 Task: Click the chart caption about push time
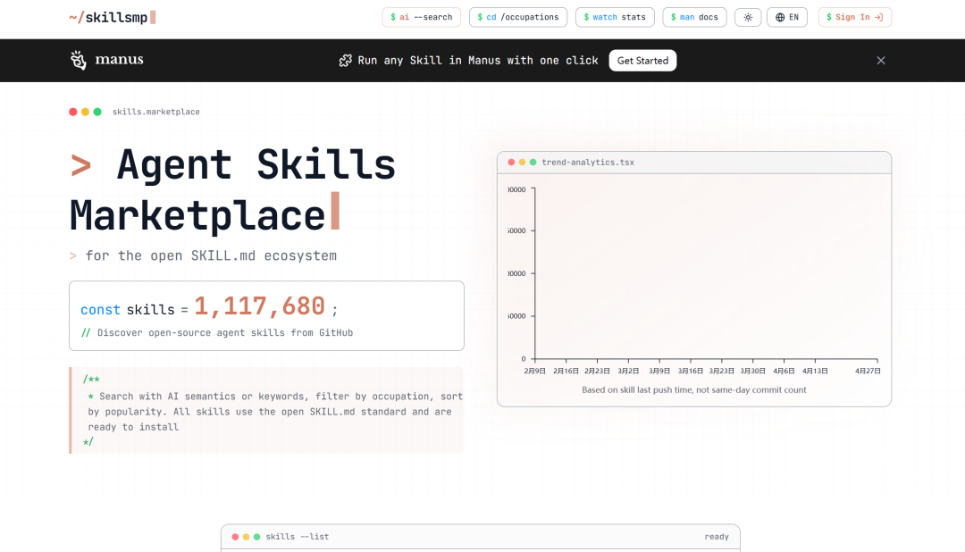(x=694, y=389)
